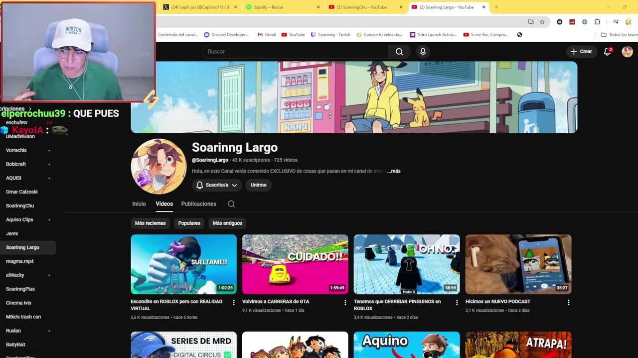Open the Conoce tu velocidad bookmark
The image size is (638, 358).
(x=379, y=35)
